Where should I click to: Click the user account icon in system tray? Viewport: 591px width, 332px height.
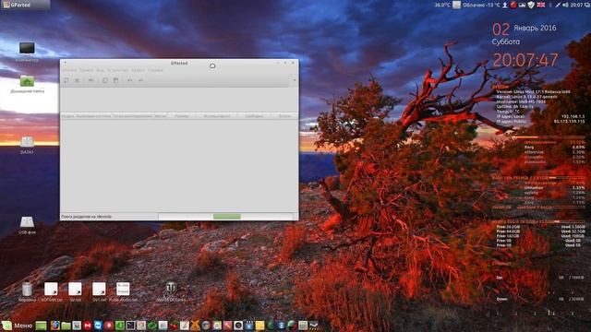505,5
